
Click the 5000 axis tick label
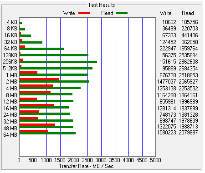[155, 160]
